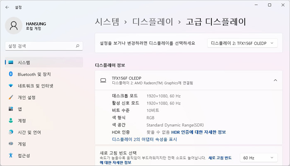Click the HANSUNG user avatar icon

point(14,26)
